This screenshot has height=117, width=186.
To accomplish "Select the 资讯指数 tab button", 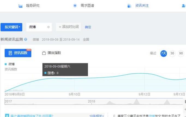I will 18,53.
